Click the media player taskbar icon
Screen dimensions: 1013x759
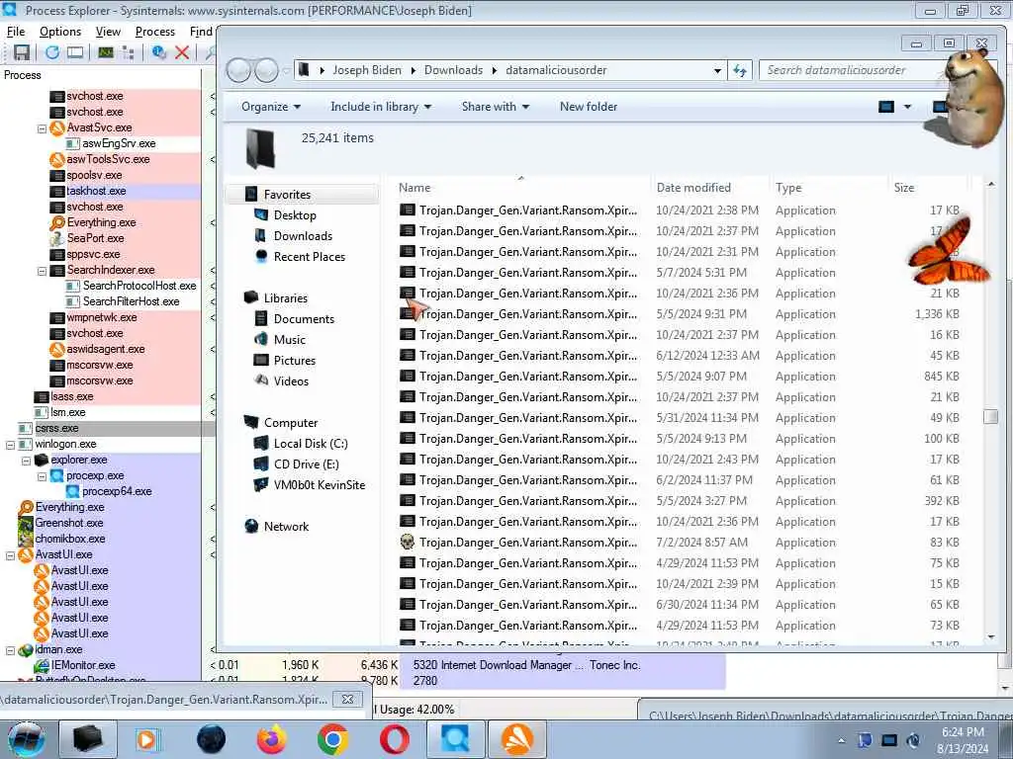tap(147, 739)
